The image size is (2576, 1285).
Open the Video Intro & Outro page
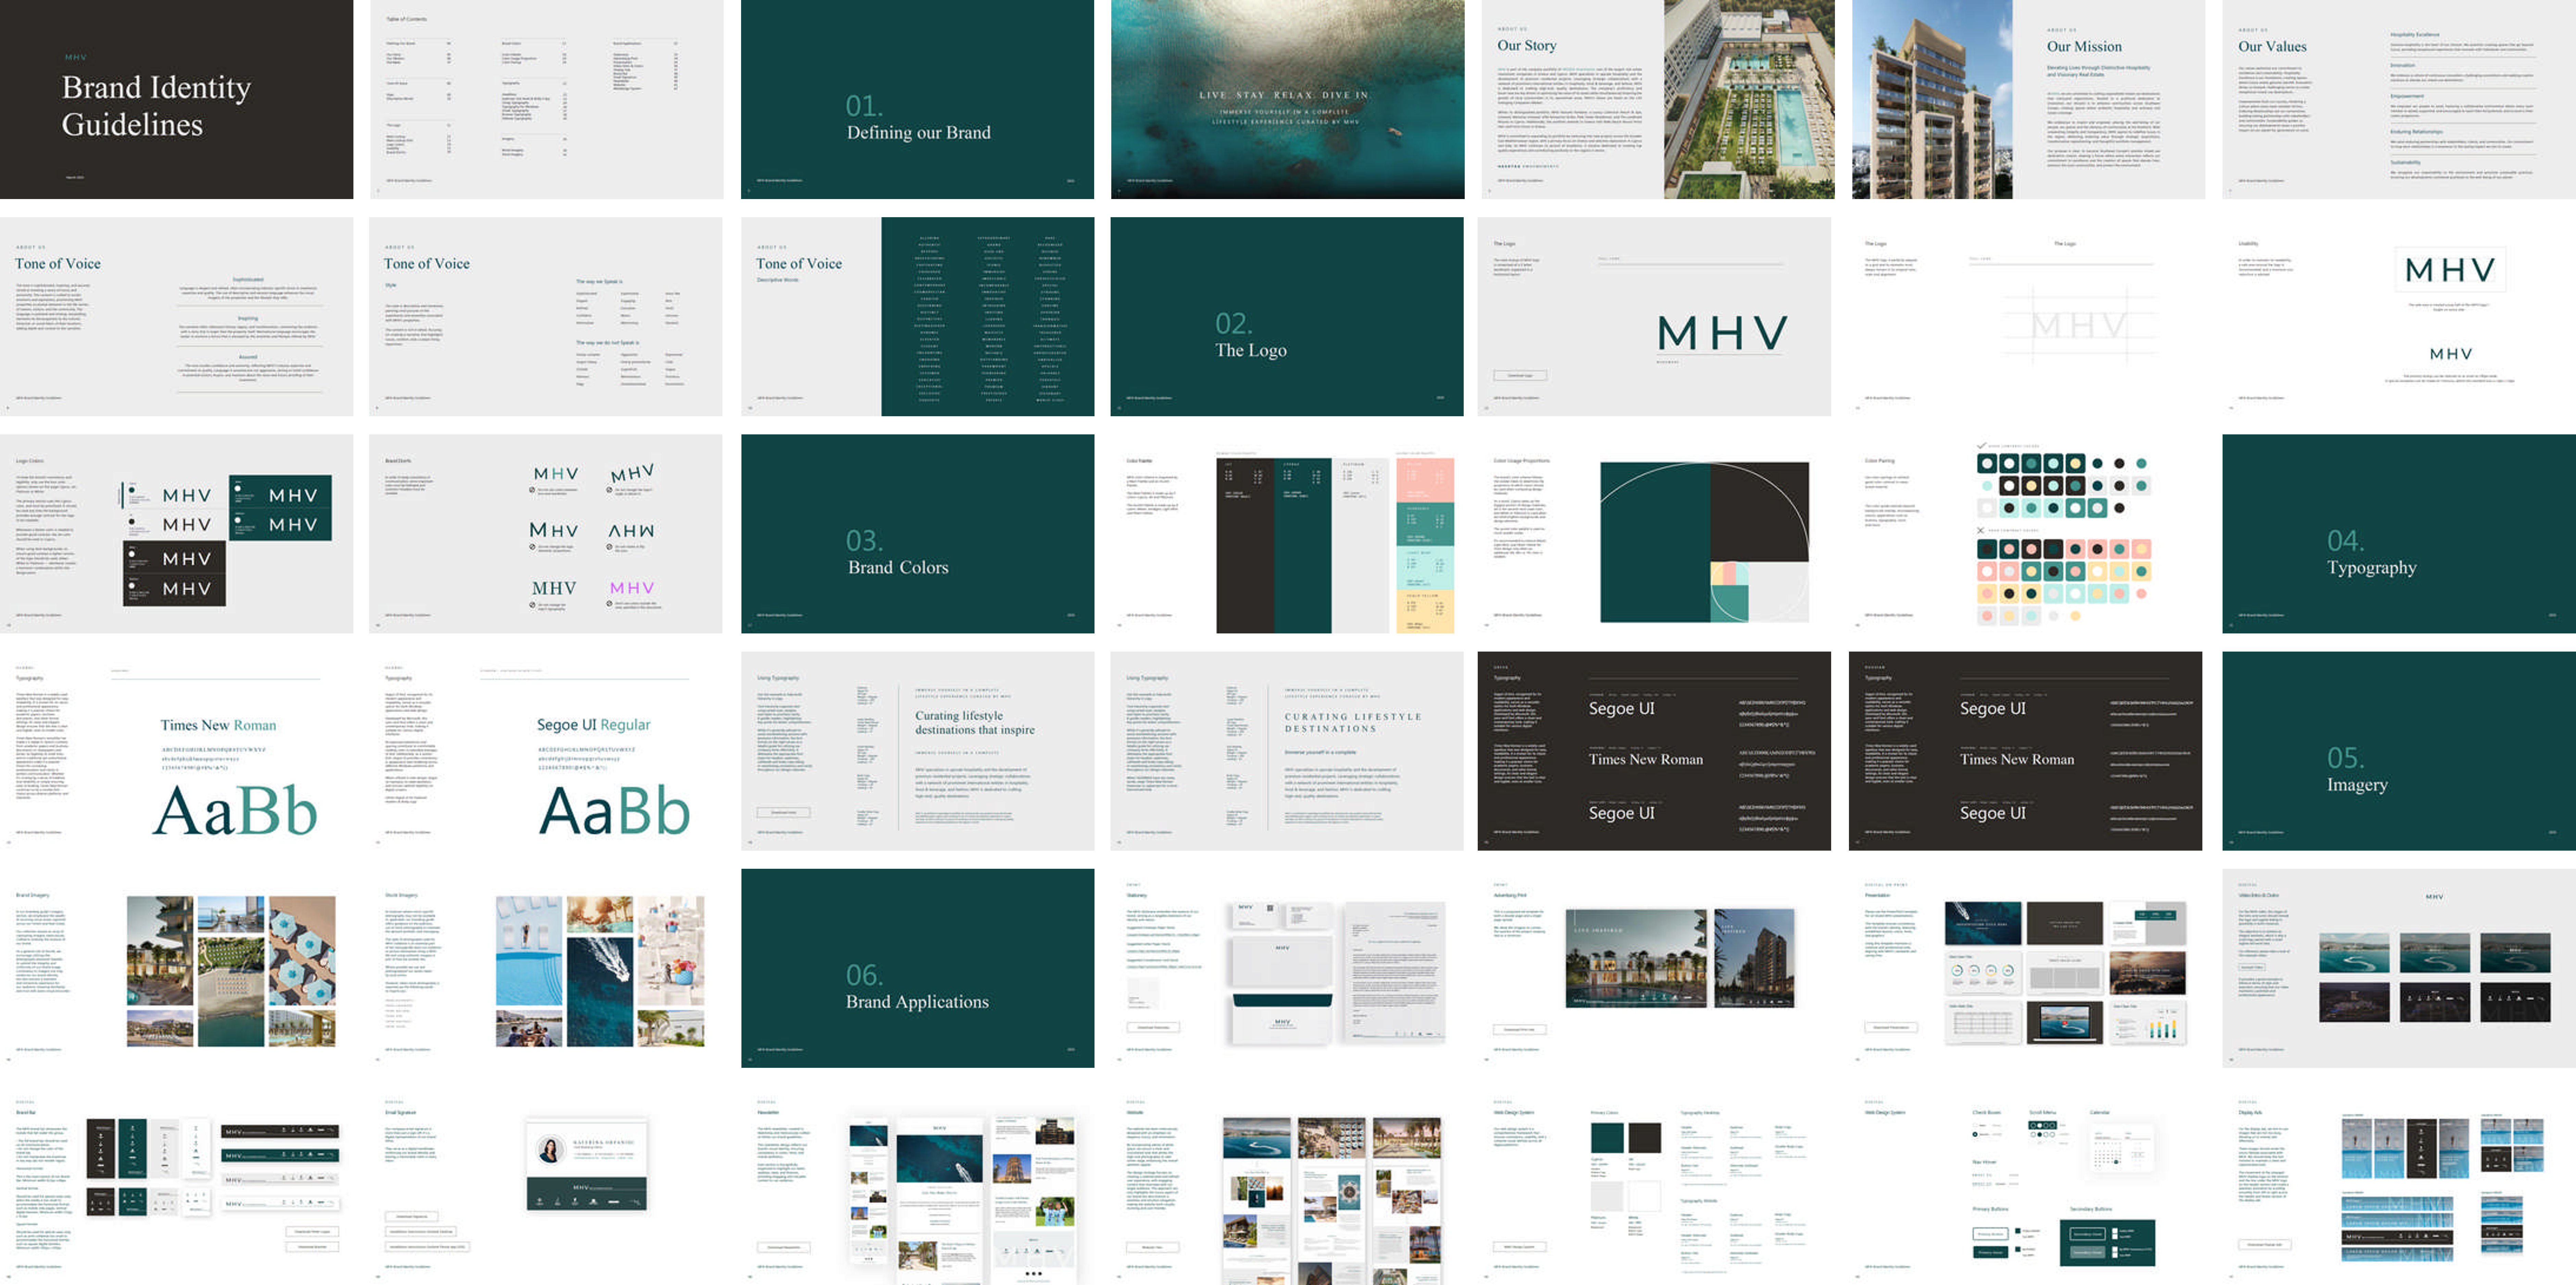pos(2399,968)
